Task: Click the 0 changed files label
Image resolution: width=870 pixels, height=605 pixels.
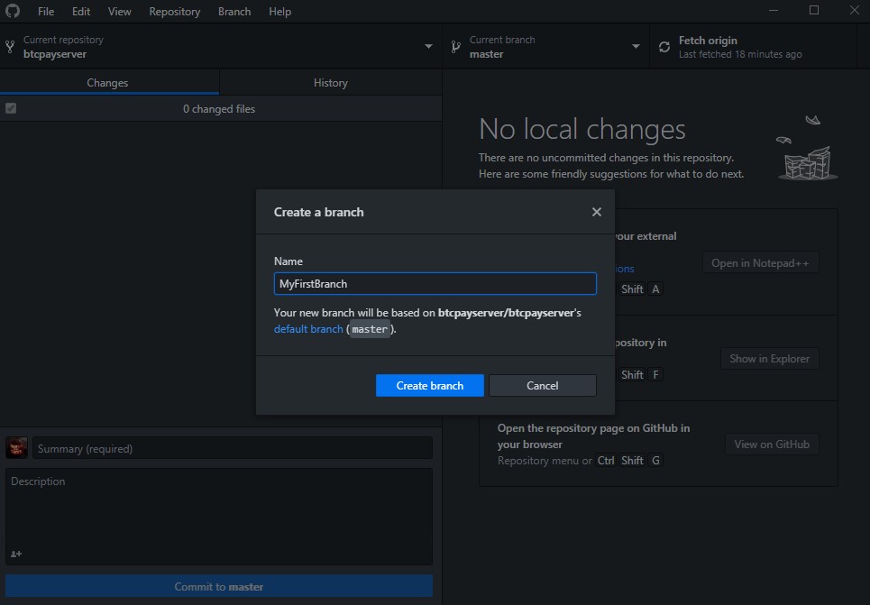Action: (218, 109)
